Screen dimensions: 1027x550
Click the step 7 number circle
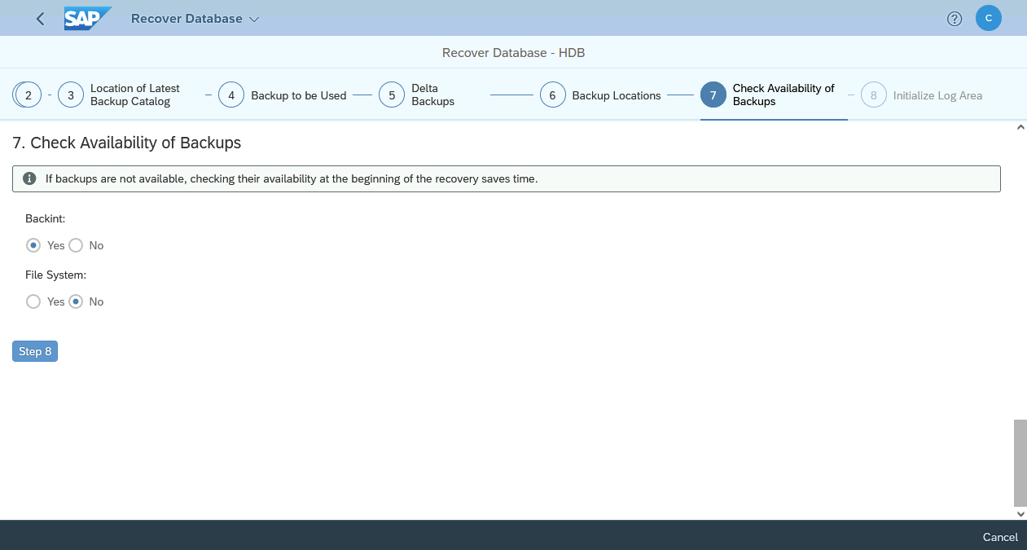click(x=713, y=95)
